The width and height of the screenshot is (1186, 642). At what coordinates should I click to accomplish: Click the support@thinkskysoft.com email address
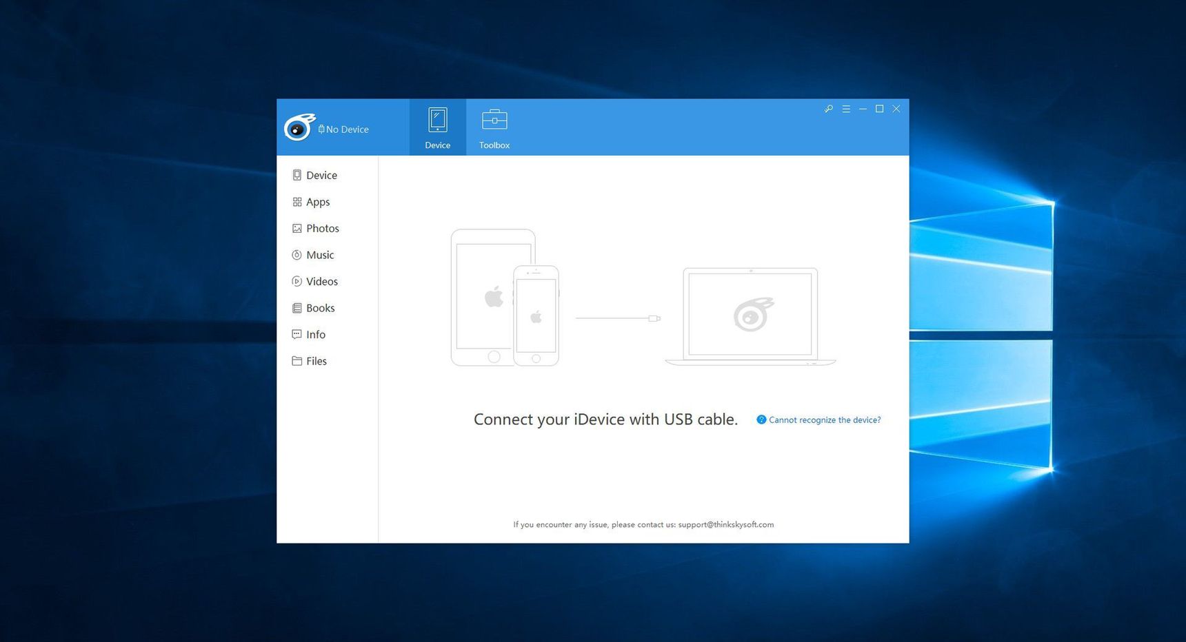[x=726, y=525]
